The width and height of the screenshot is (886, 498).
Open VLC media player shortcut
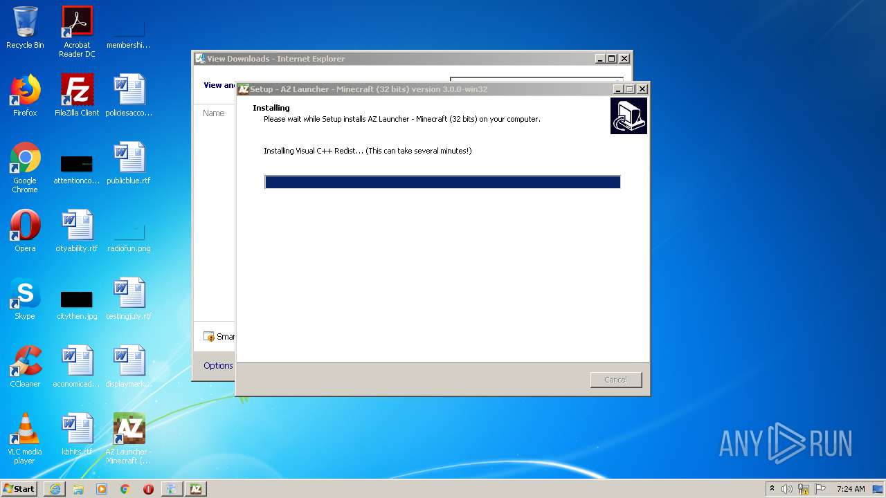(25, 439)
